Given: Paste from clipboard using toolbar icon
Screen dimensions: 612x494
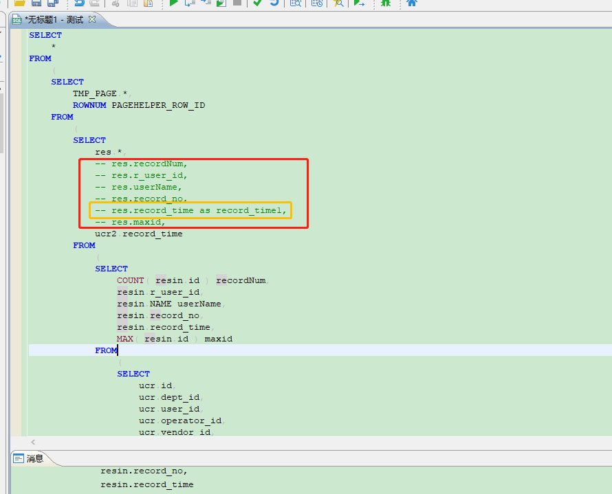Looking at the screenshot, I should tap(147, 3).
